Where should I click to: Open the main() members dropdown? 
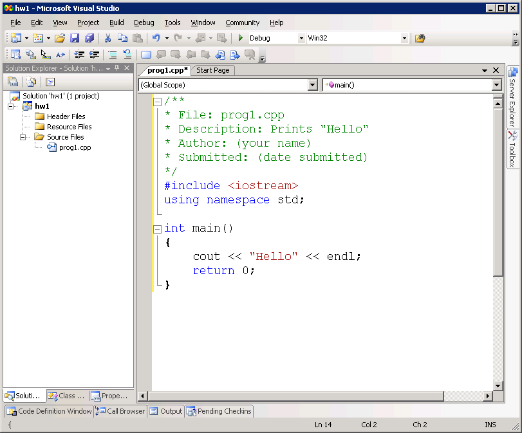[x=496, y=85]
